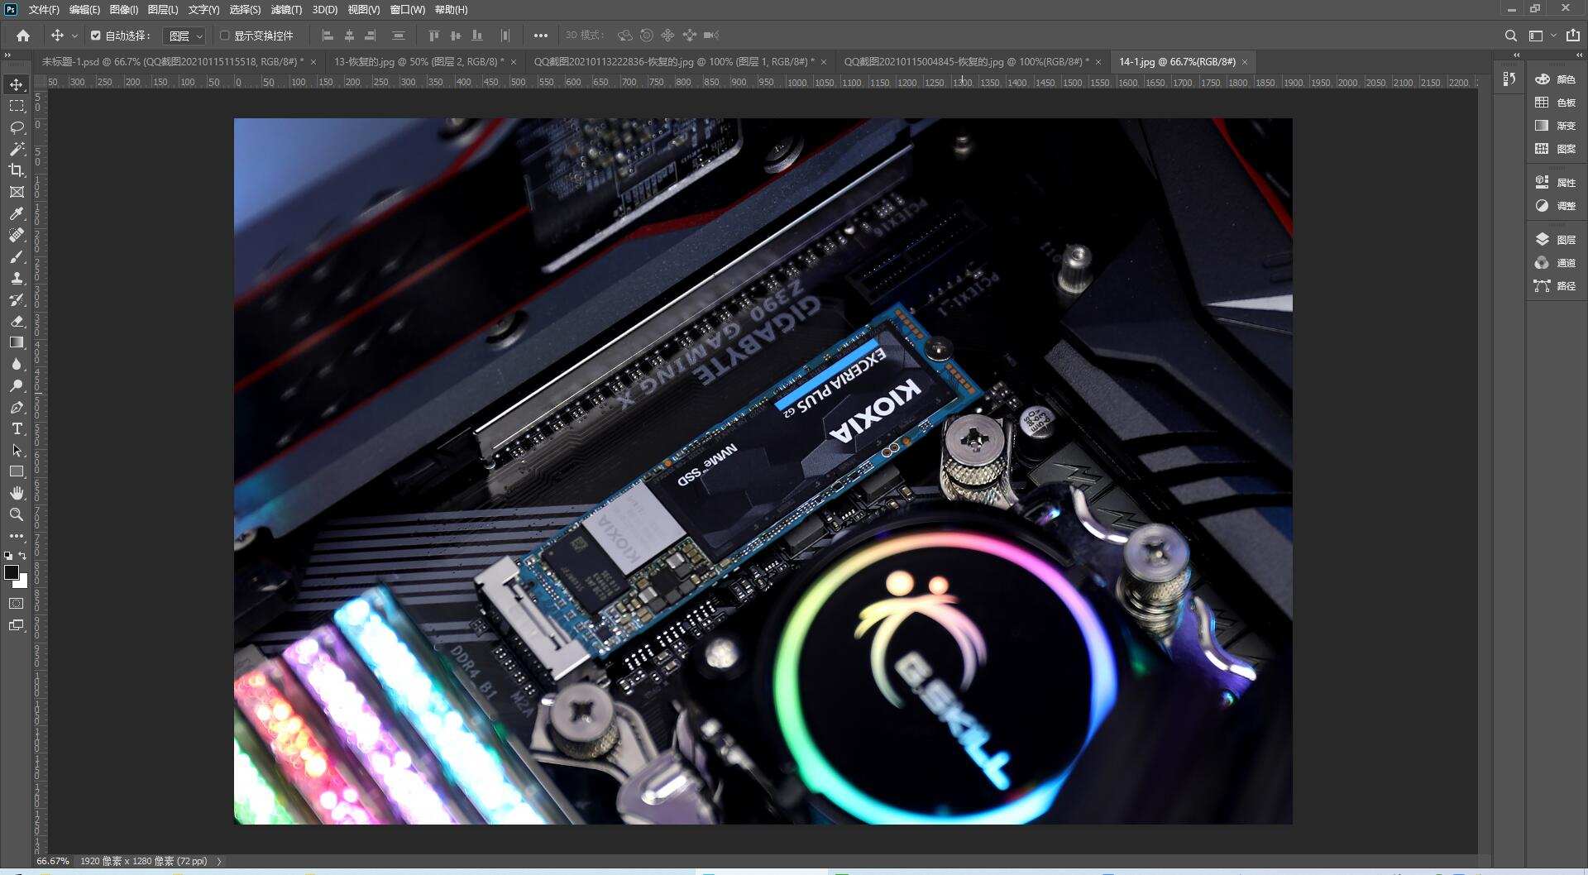Open the 图像(I) menu
This screenshot has height=875, width=1588.
point(124,10)
